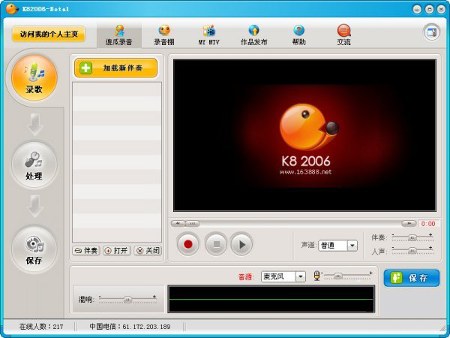Start recording with the red record button
This screenshot has width=450, height=338.
pyautogui.click(x=188, y=244)
